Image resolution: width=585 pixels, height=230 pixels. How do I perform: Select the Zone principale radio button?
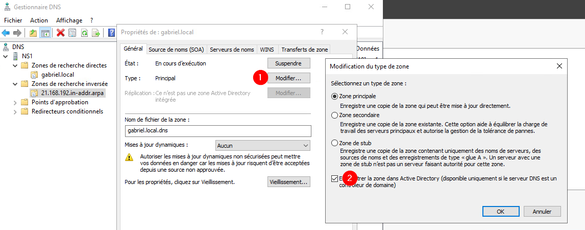point(335,96)
